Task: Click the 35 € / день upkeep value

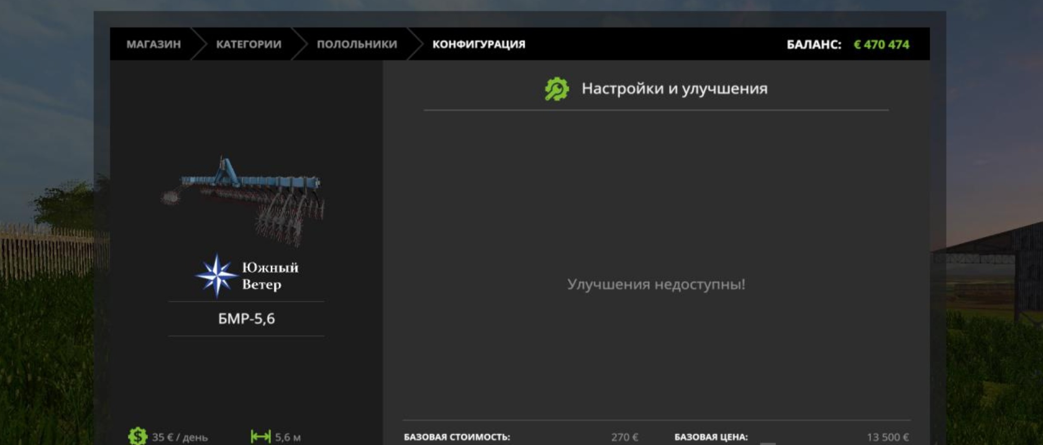Action: click(x=180, y=437)
